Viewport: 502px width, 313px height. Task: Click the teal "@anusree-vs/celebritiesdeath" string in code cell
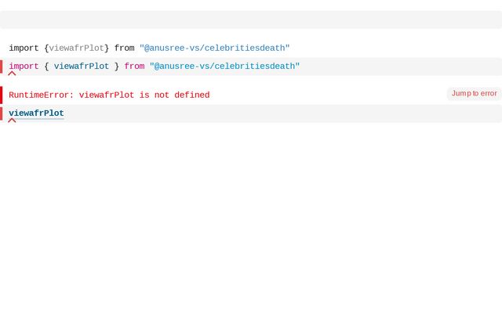coord(225,66)
